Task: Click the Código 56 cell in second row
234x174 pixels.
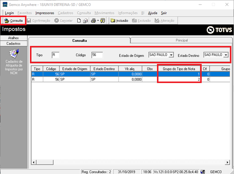Action: (x=51, y=79)
